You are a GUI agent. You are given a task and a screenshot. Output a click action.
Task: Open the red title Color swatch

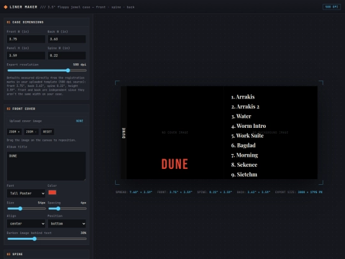coord(52,192)
